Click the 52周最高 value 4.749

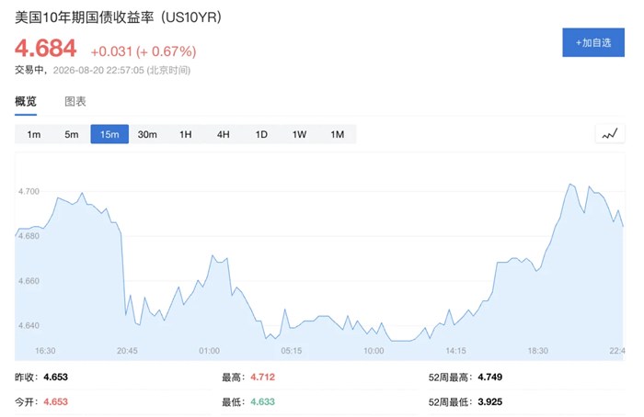490,378
